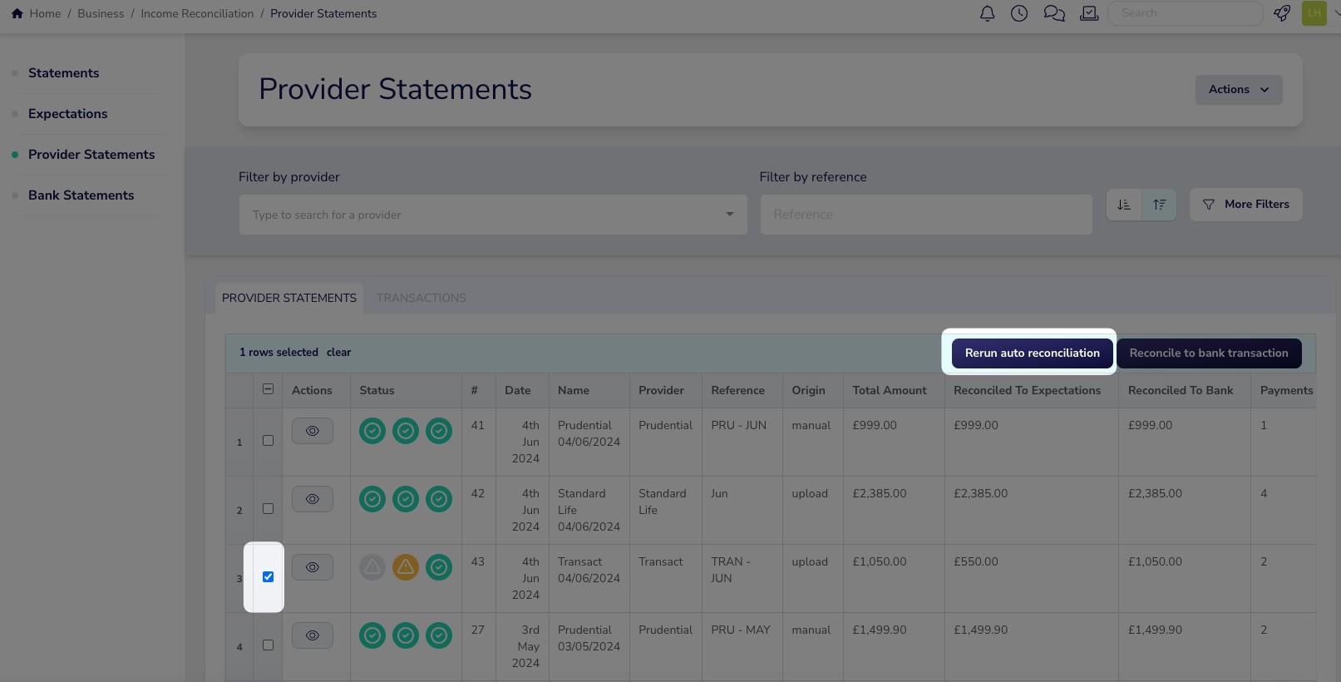Click the clear selection link
1341x682 pixels.
338,353
